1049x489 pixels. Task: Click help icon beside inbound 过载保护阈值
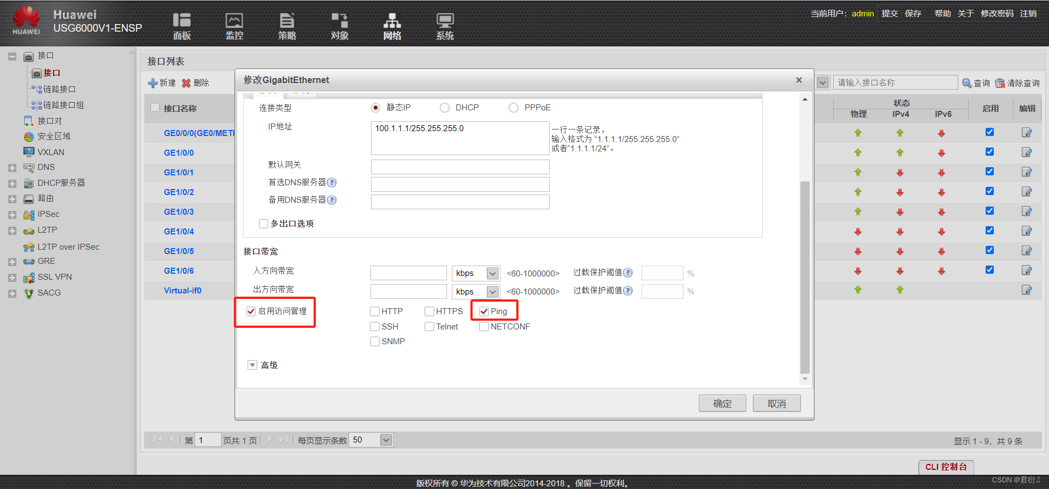click(628, 273)
